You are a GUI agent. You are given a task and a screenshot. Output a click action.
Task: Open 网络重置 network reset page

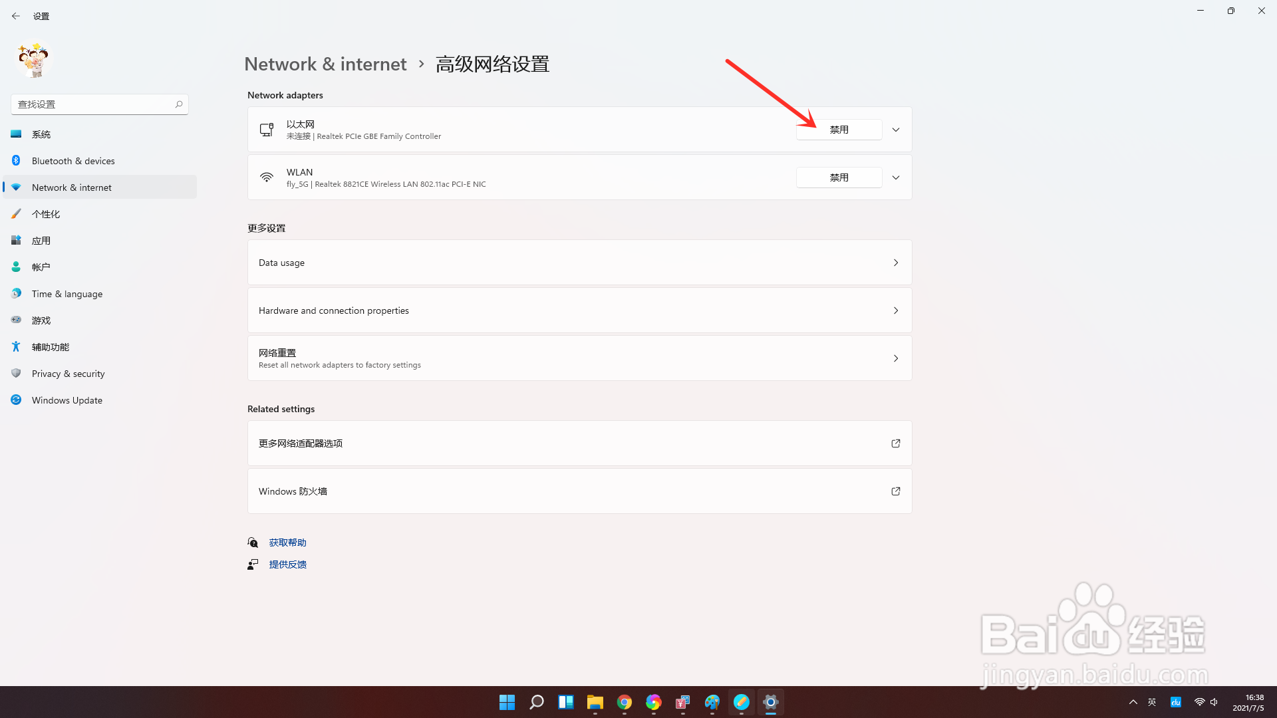tap(579, 358)
